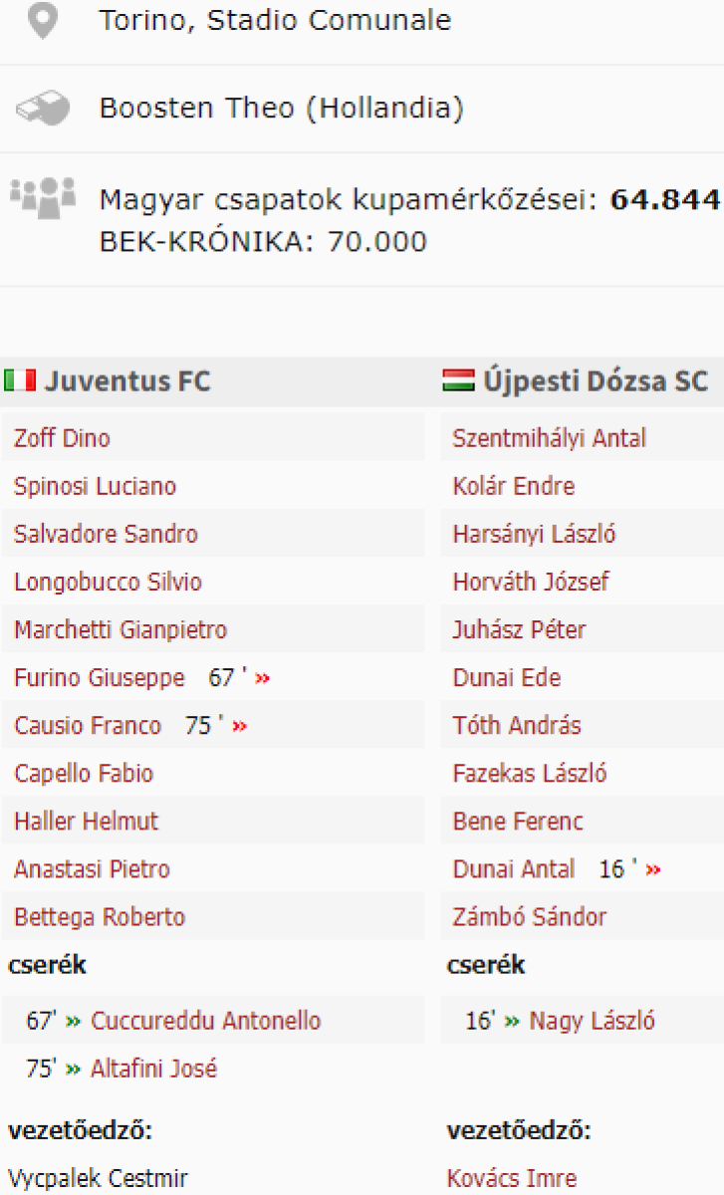Click the Újpesti Dózsa SC heading
Viewport: 724px width, 1195px height.
(596, 380)
